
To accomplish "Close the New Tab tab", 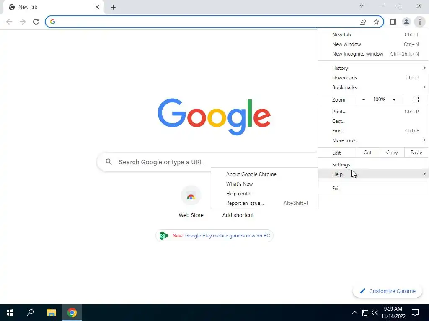I will [x=97, y=7].
